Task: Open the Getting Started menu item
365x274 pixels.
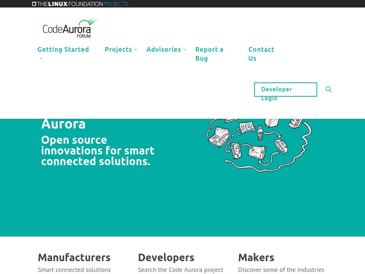Action: tap(63, 49)
